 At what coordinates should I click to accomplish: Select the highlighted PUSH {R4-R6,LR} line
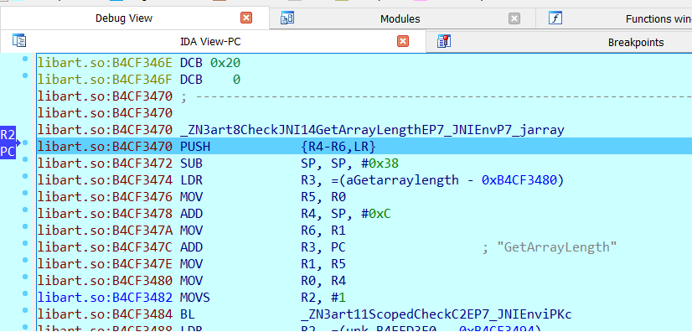coord(364,146)
